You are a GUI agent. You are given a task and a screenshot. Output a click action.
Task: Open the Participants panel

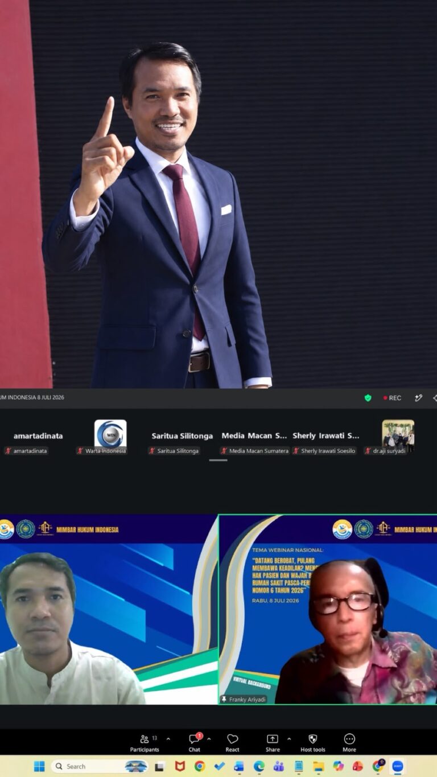(x=145, y=743)
